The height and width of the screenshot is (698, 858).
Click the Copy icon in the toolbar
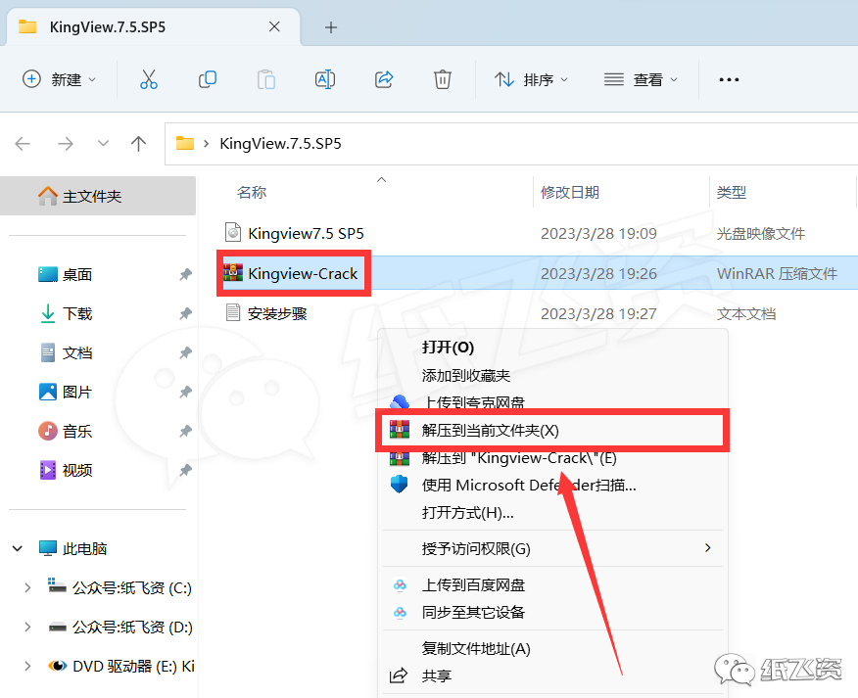(x=208, y=80)
